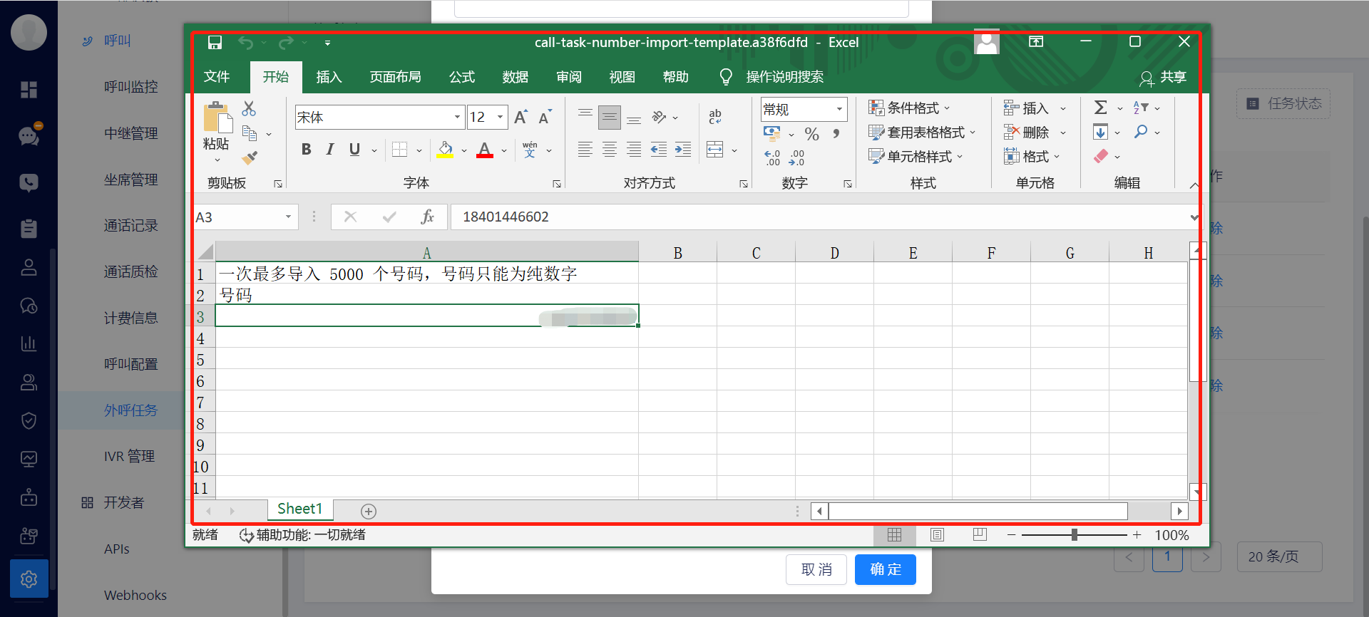Click the zoom slider handle in status bar
This screenshot has height=617, width=1369.
pyautogui.click(x=1075, y=535)
